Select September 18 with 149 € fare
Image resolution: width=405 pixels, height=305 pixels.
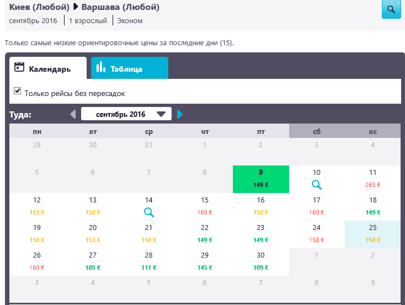[372, 206]
